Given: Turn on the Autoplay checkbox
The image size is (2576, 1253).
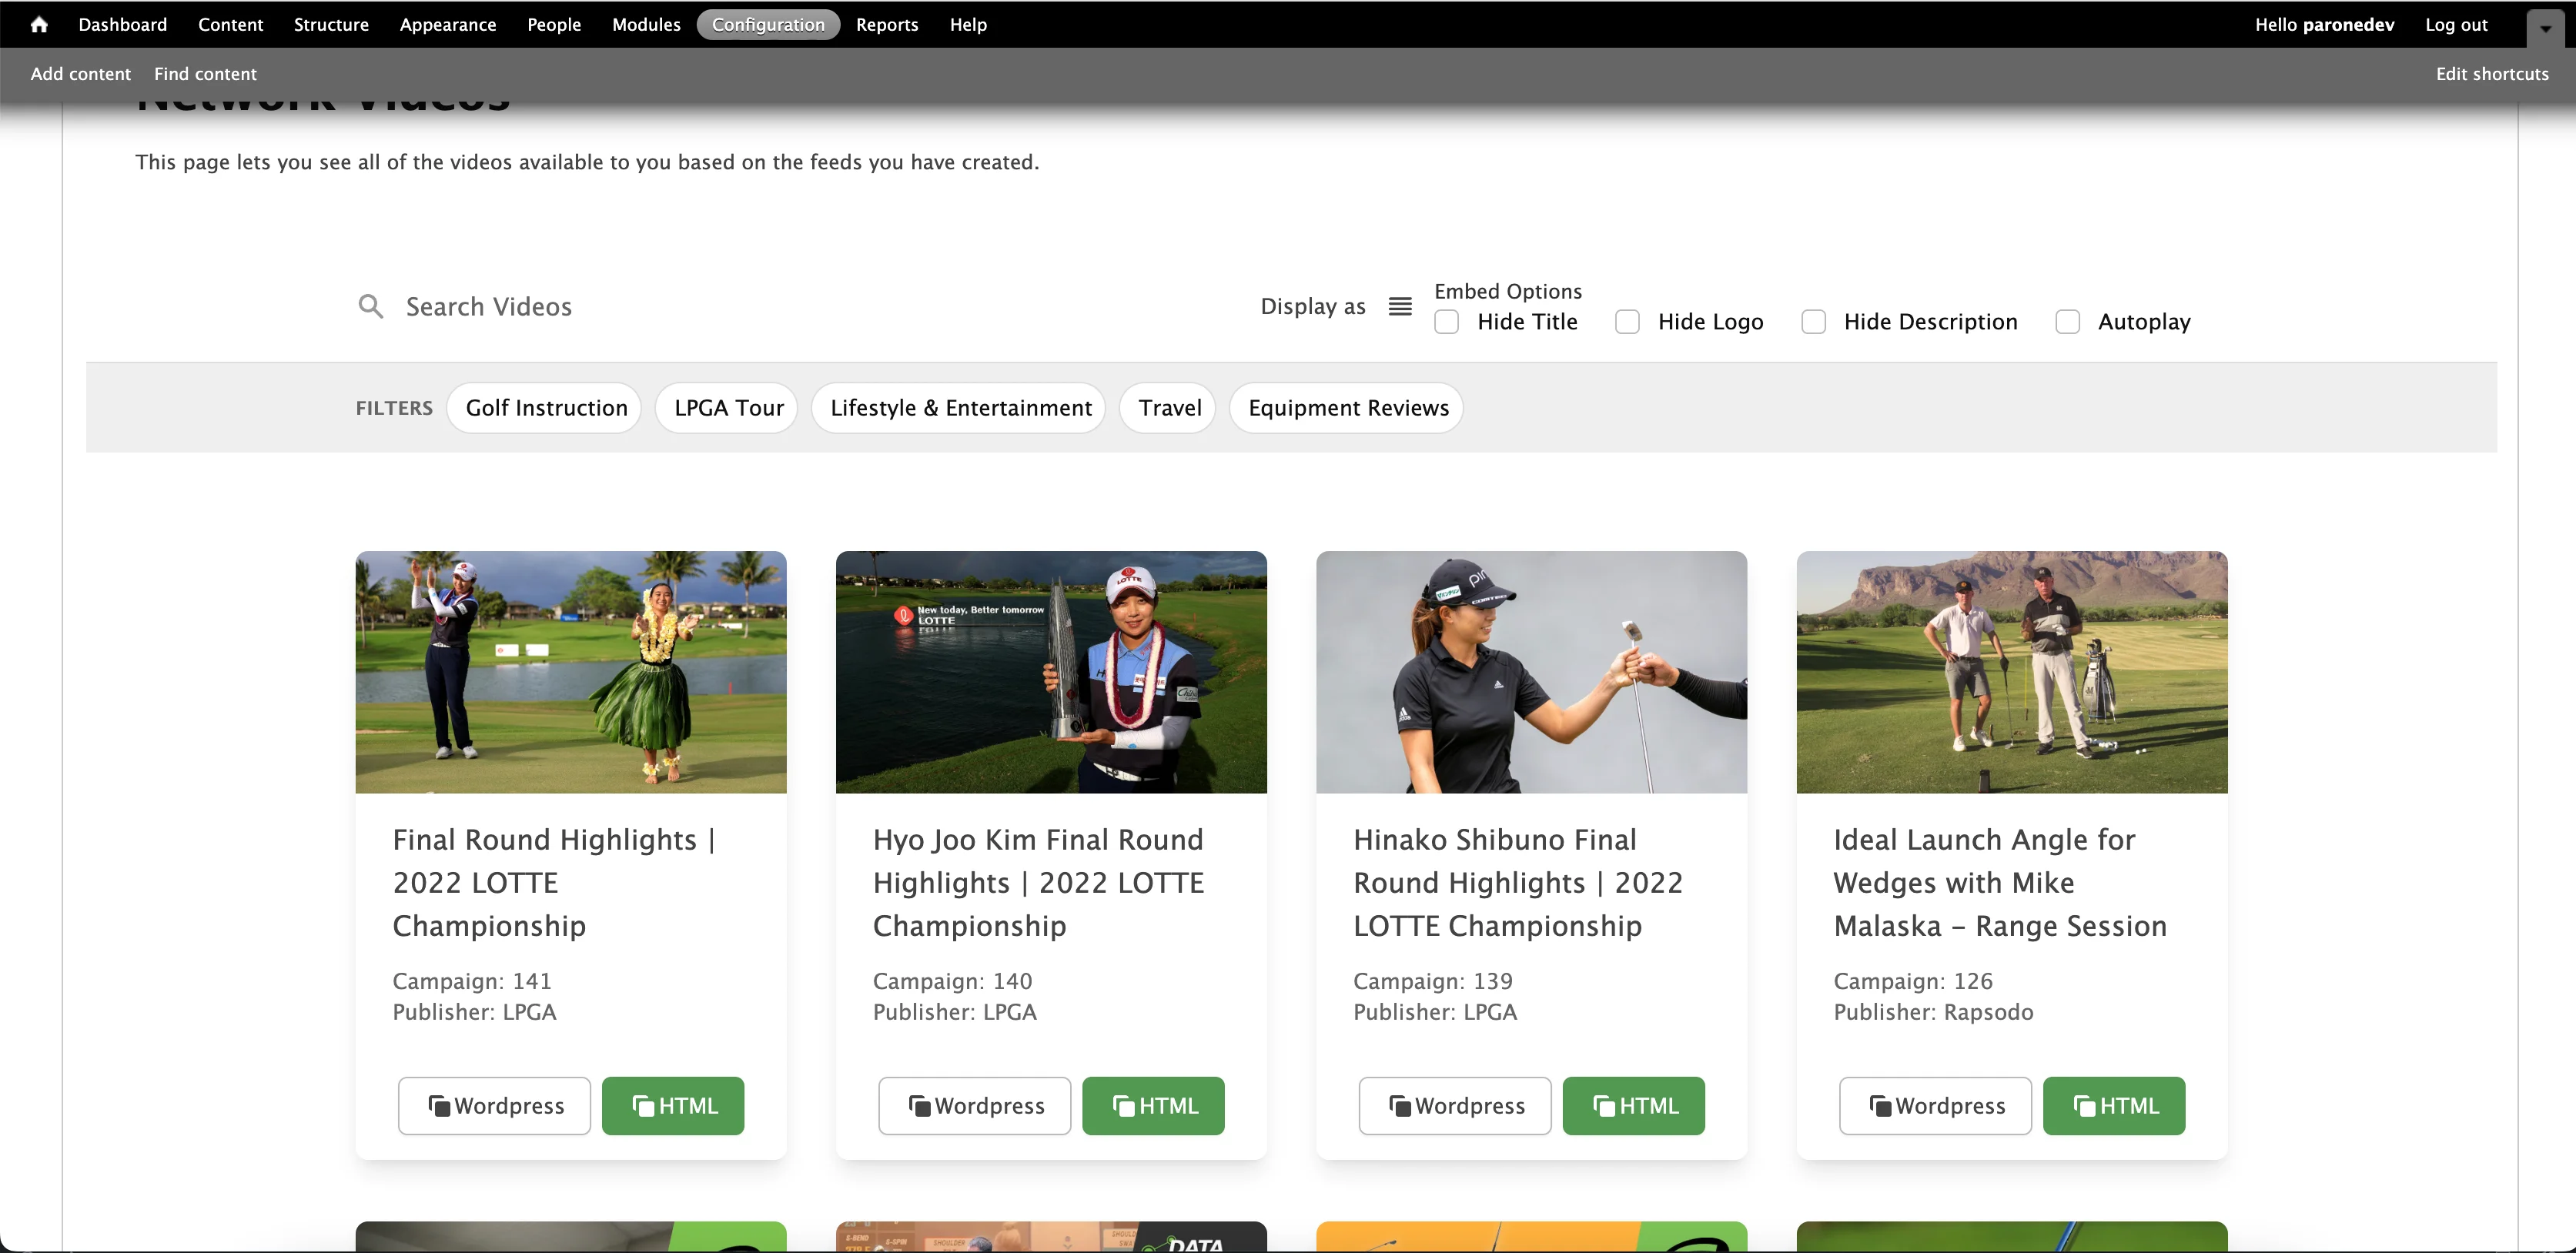Looking at the screenshot, I should (2067, 322).
